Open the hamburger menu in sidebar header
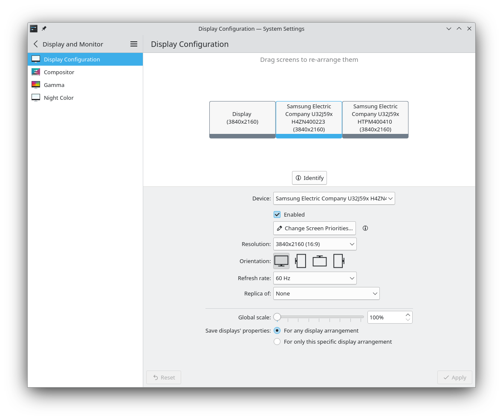 134,44
